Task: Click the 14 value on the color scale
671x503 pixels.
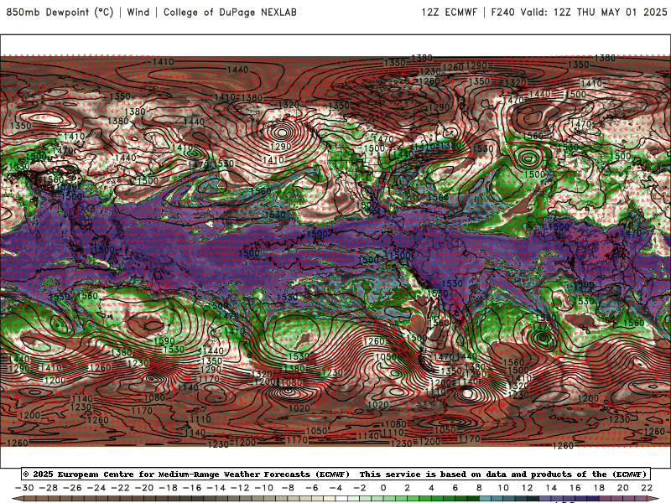Action: tap(551, 488)
